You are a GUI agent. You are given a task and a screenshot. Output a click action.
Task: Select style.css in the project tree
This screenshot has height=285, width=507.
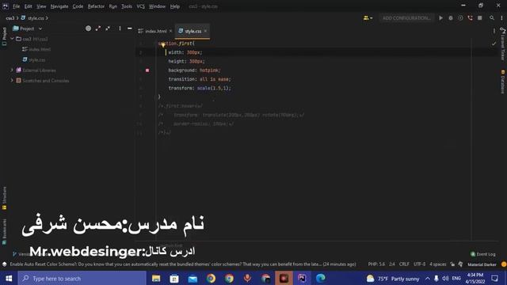[34, 60]
